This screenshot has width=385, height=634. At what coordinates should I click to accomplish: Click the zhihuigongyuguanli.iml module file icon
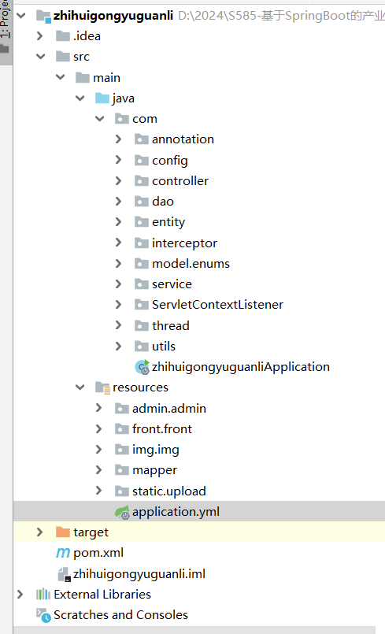[x=65, y=574]
